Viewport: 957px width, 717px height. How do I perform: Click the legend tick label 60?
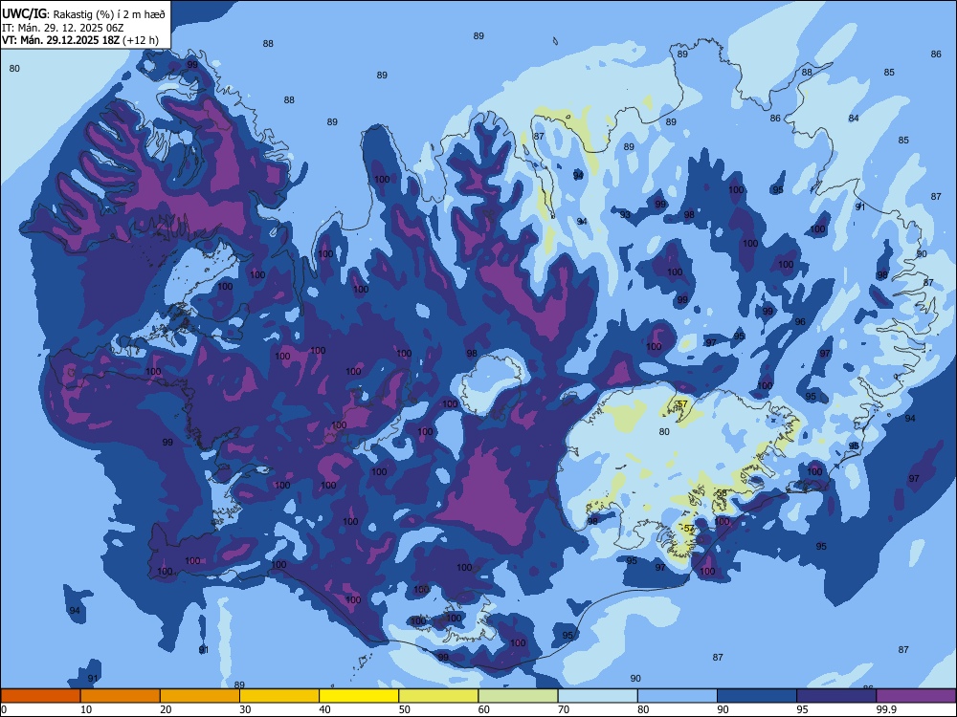(484, 709)
